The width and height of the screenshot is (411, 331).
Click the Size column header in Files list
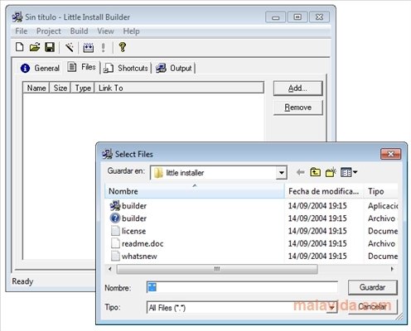pyautogui.click(x=60, y=88)
